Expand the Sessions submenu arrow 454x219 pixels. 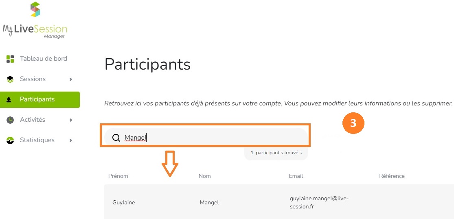tap(71, 79)
